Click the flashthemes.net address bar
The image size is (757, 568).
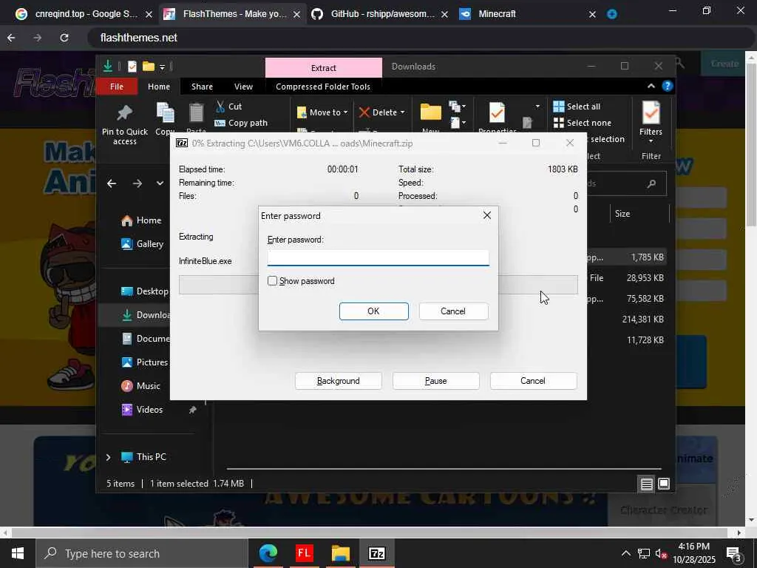[x=420, y=38]
